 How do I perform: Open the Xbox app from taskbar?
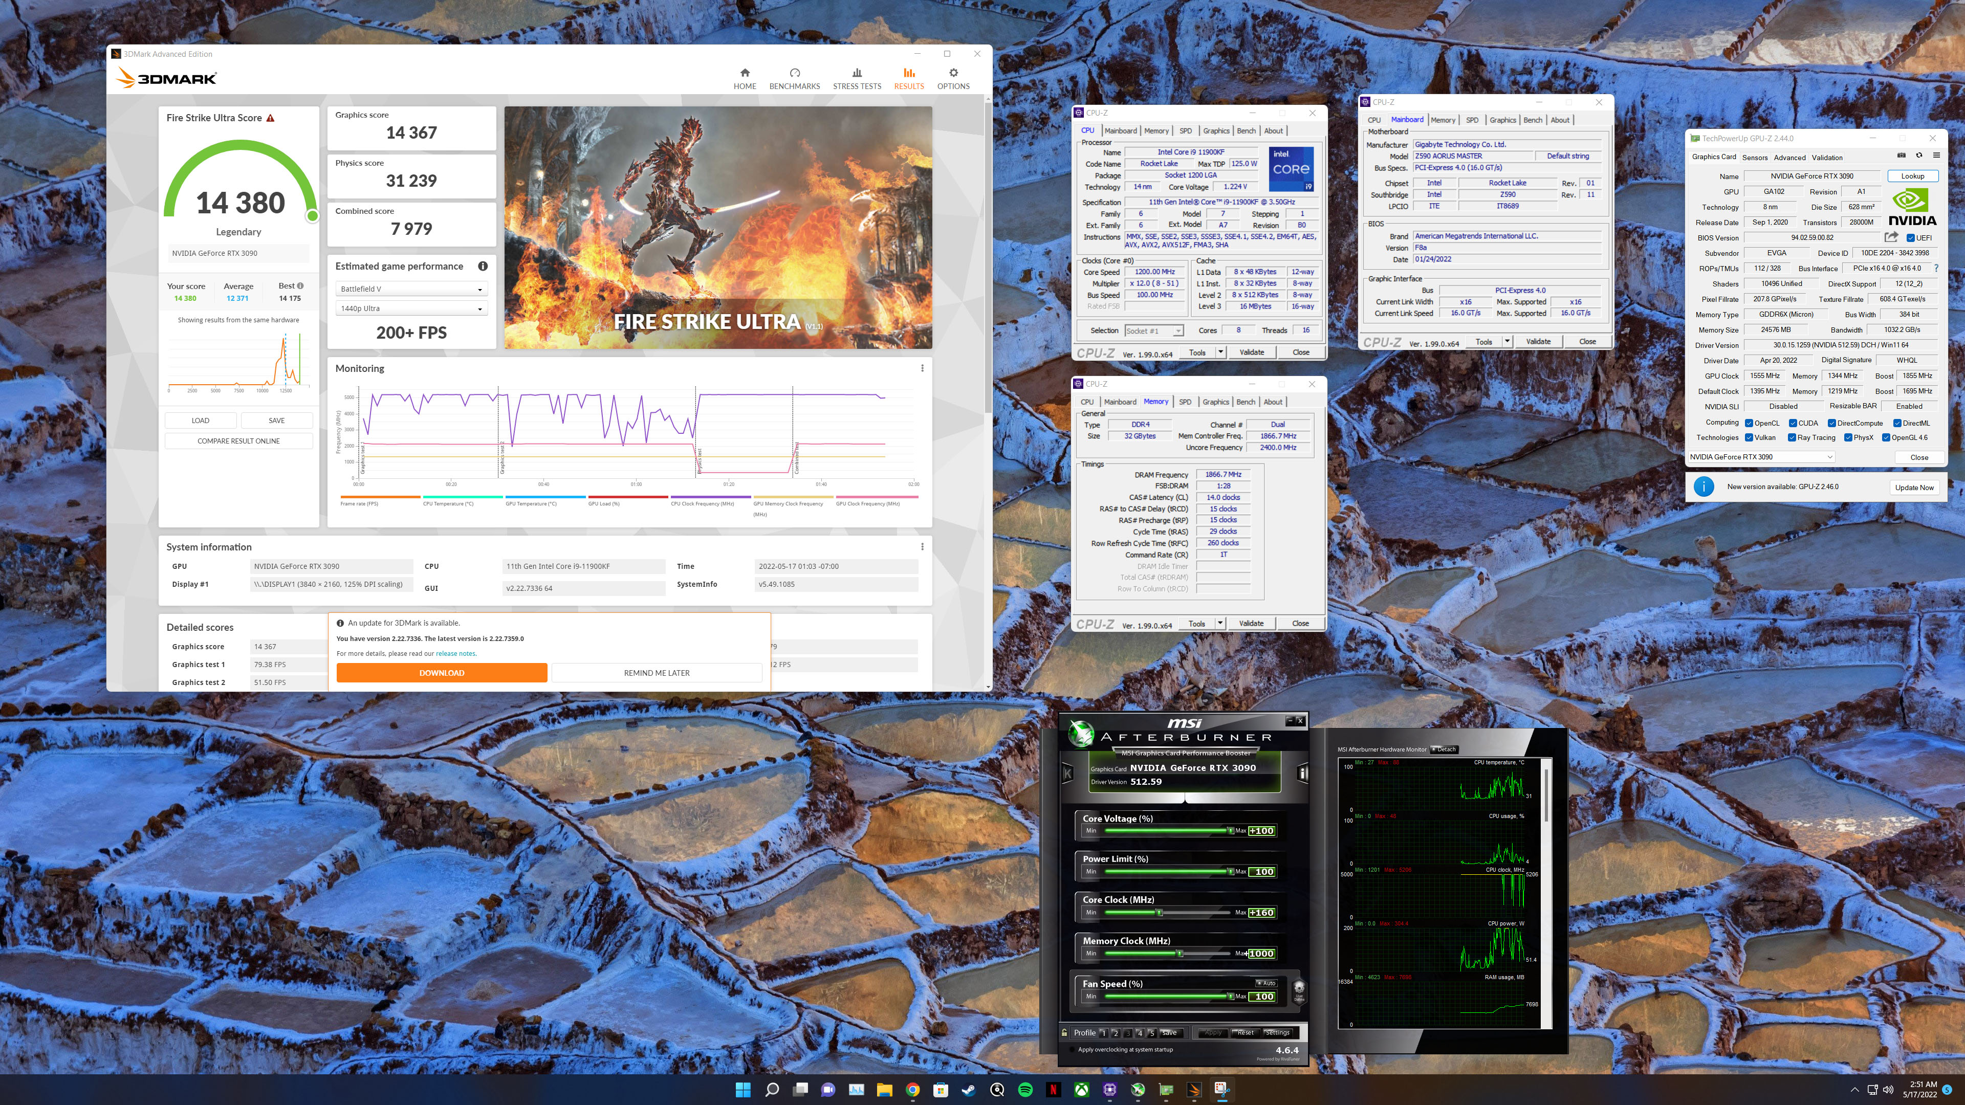(x=1082, y=1090)
